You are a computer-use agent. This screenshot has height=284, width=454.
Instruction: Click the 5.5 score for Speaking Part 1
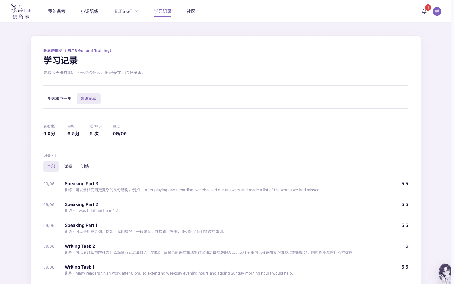(x=405, y=225)
